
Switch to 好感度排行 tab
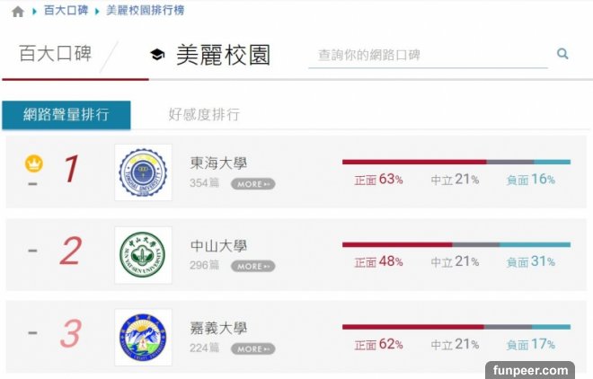point(204,115)
